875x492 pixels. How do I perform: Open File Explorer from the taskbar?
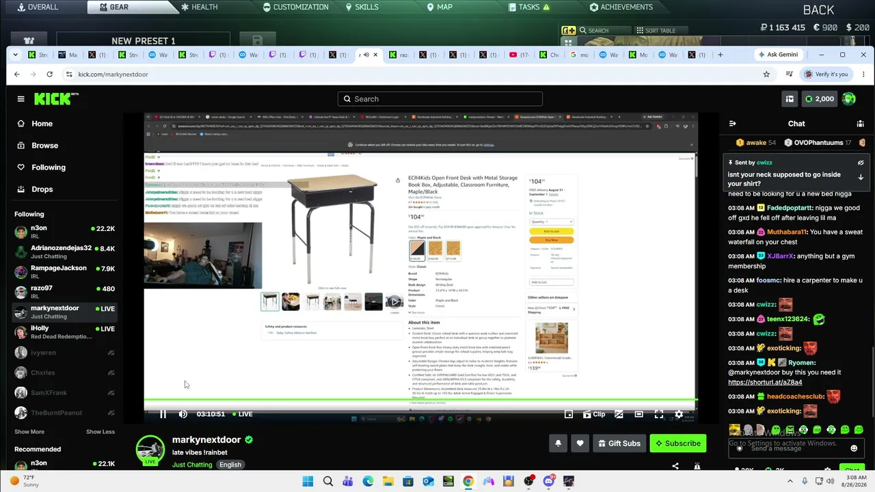click(x=388, y=481)
